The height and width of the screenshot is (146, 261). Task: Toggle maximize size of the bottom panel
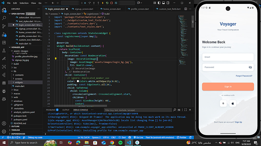[x=185, y=110]
